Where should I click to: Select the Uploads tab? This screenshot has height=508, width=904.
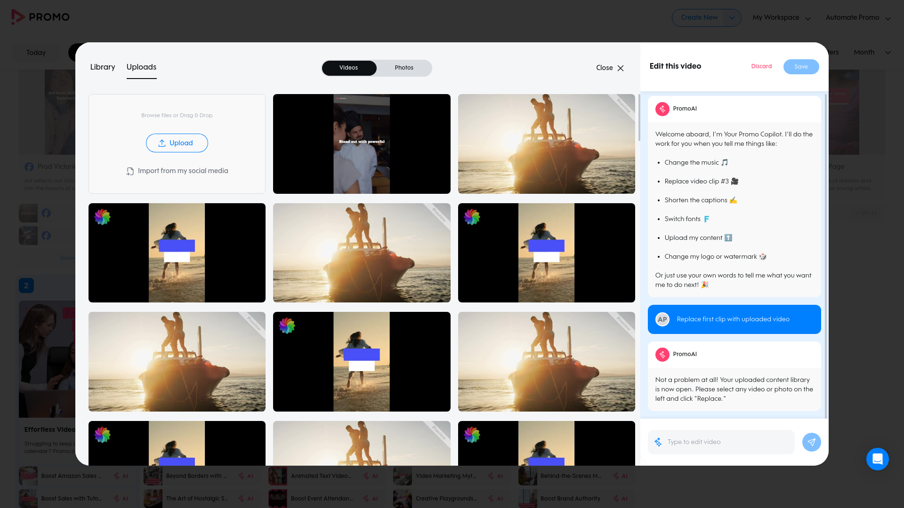pyautogui.click(x=141, y=67)
